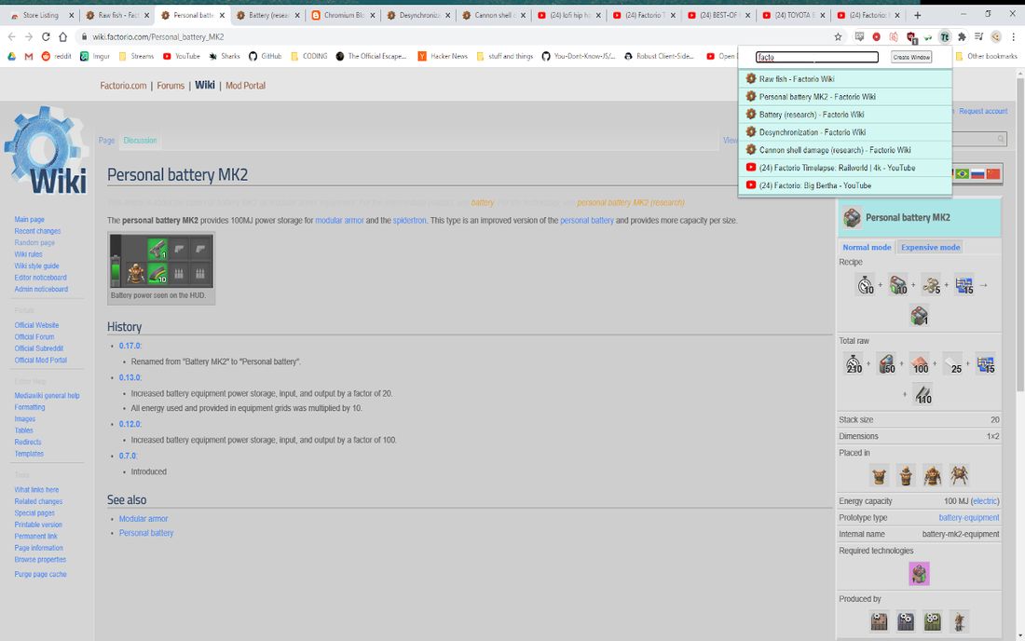This screenshot has height=641, width=1025.
Task: Open the assembling machine 1 icon under Produced by
Action: click(x=879, y=621)
